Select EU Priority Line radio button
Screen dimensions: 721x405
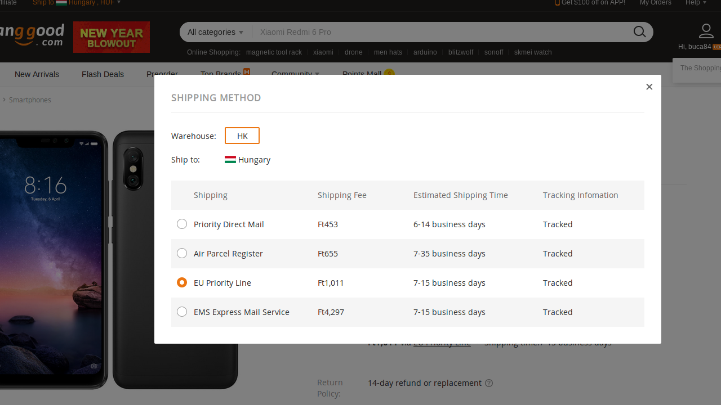tap(182, 282)
